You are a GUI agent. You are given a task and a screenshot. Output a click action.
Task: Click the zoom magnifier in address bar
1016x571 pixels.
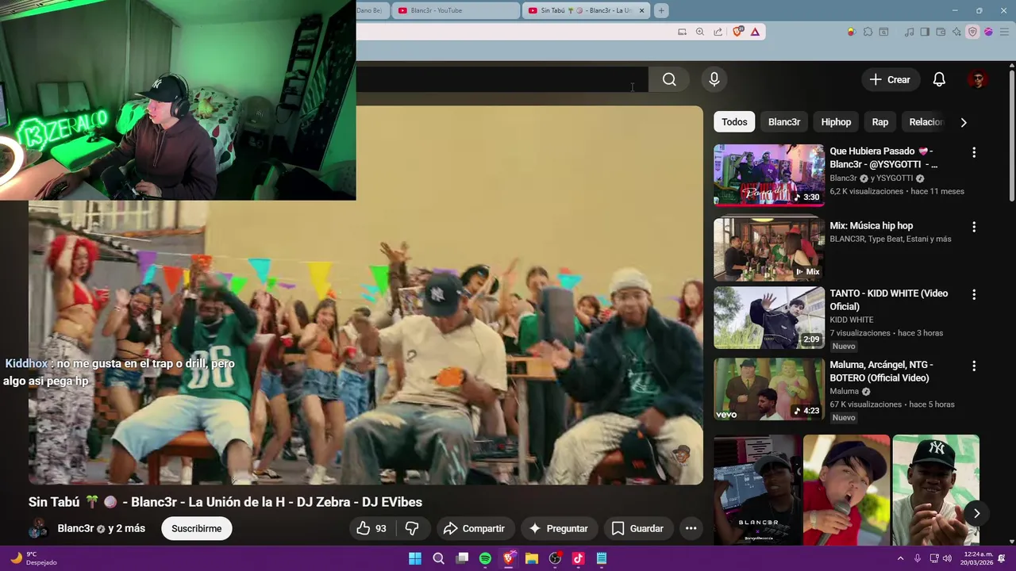point(699,32)
